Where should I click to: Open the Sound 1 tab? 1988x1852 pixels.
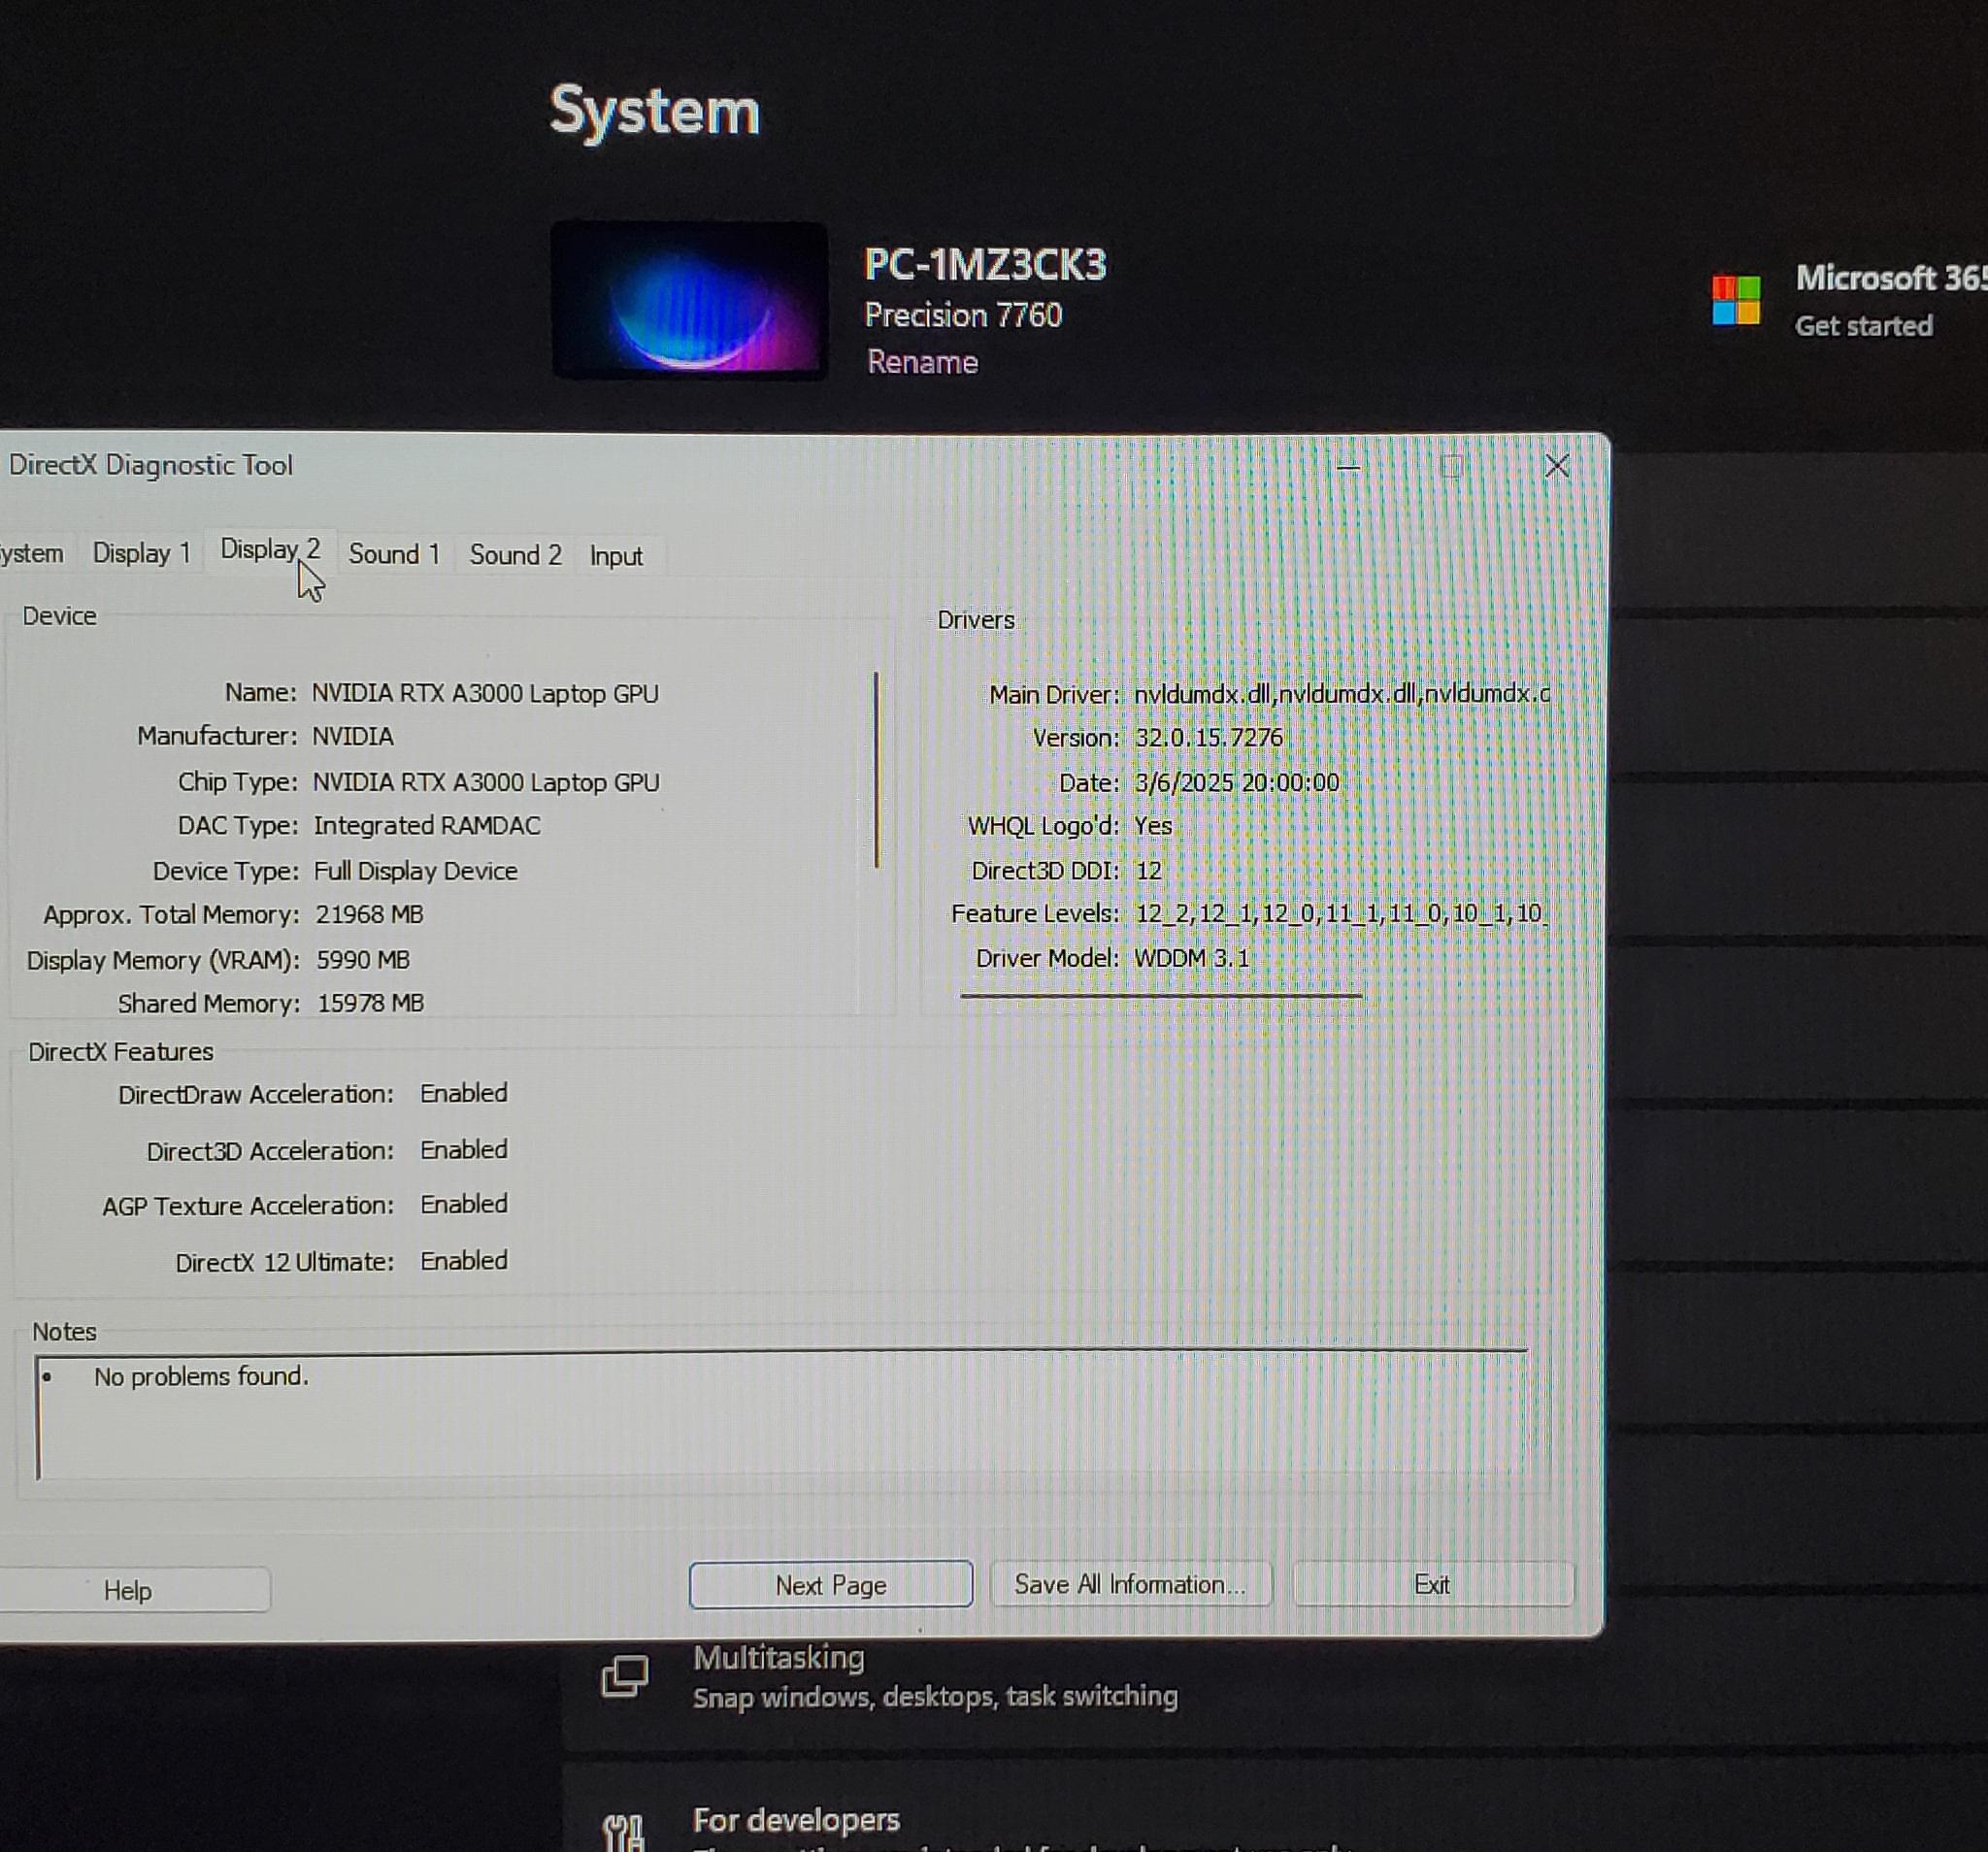point(394,554)
